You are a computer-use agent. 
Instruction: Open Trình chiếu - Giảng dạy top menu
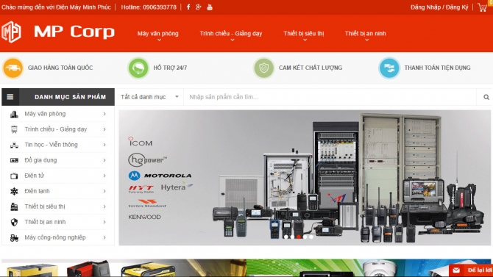231,34
